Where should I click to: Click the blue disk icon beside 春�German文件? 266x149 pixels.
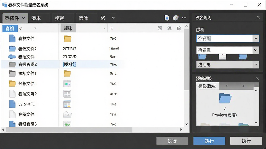(x=12, y=57)
